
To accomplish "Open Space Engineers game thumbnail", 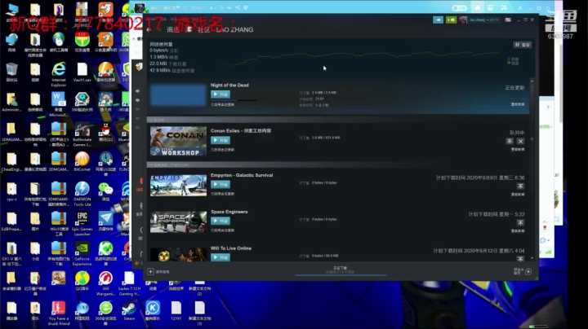I will coord(178,222).
